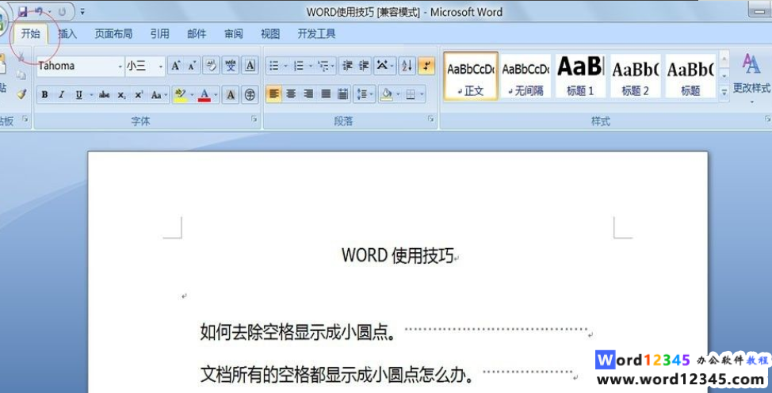772x393 pixels.
Task: Increase paragraph indent
Action: coord(364,66)
